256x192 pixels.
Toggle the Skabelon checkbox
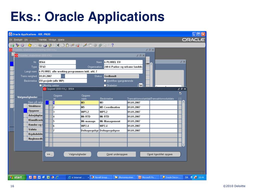(105, 85)
